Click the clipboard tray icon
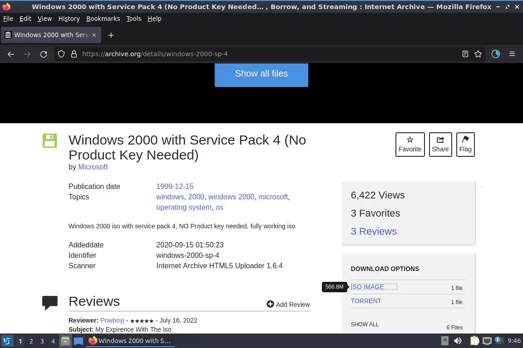 click(474, 341)
